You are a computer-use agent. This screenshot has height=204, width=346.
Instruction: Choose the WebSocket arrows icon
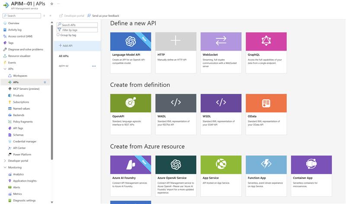pos(221,41)
